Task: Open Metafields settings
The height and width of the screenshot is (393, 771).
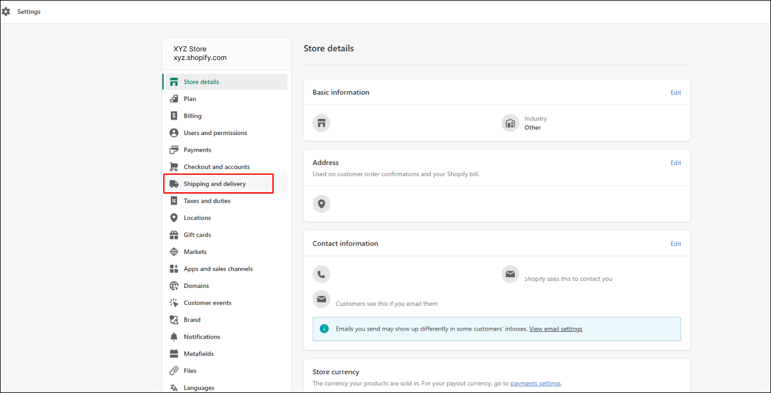Action: pos(225,354)
